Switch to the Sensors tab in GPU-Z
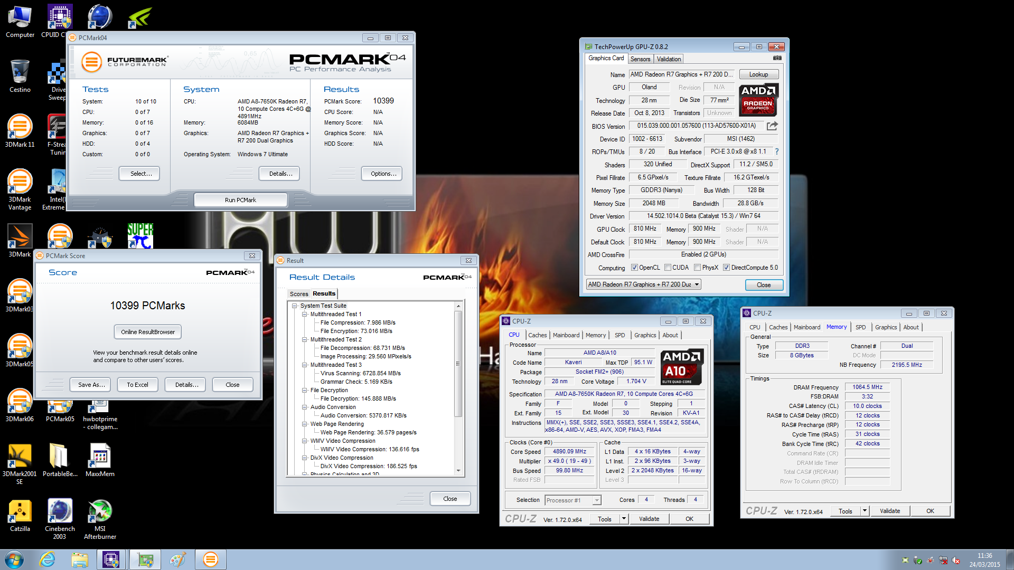The image size is (1014, 570). [640, 59]
